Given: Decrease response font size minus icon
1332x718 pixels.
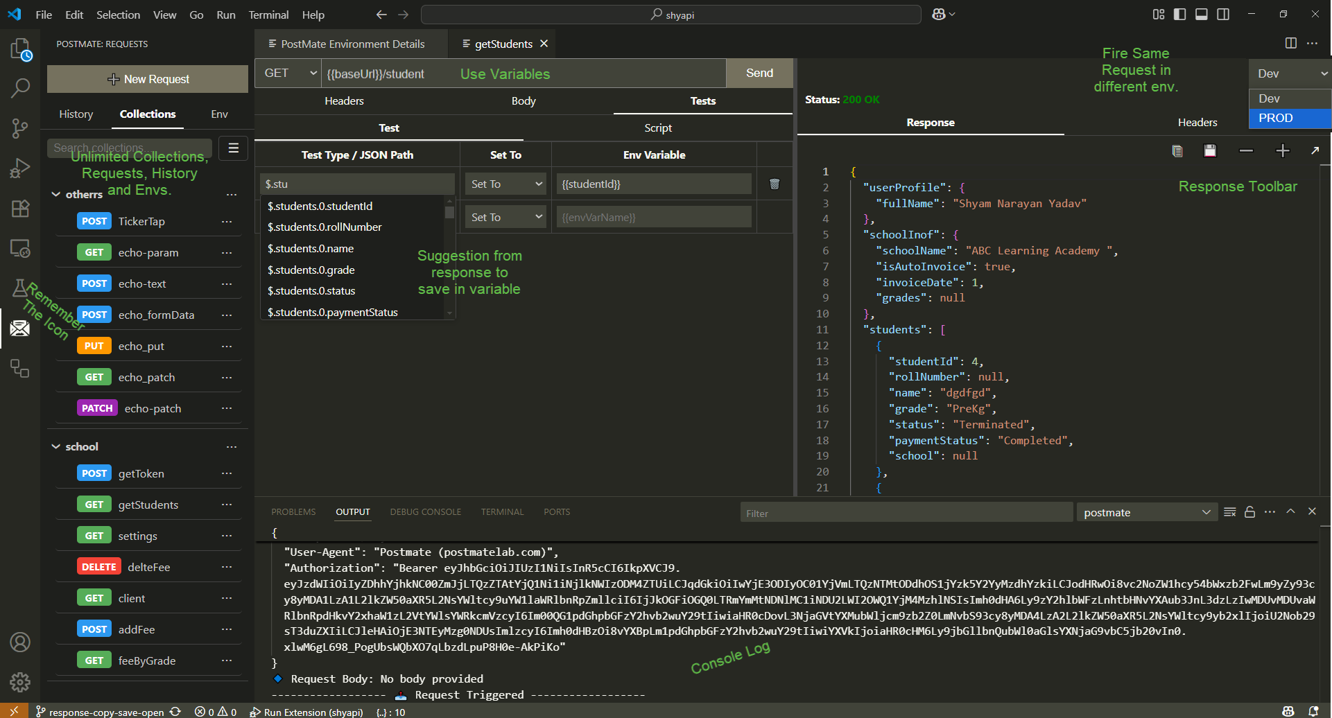Looking at the screenshot, I should click(x=1246, y=150).
